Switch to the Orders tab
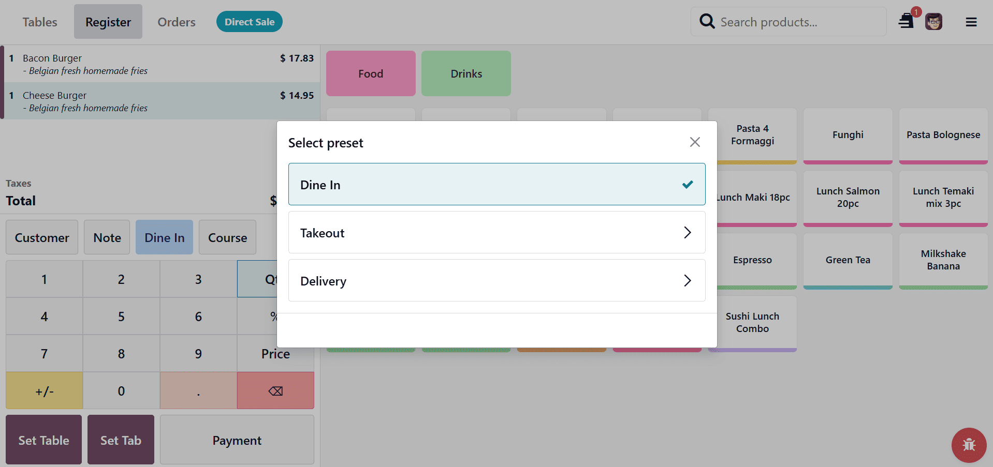Viewport: 993px width, 467px height. tap(176, 22)
